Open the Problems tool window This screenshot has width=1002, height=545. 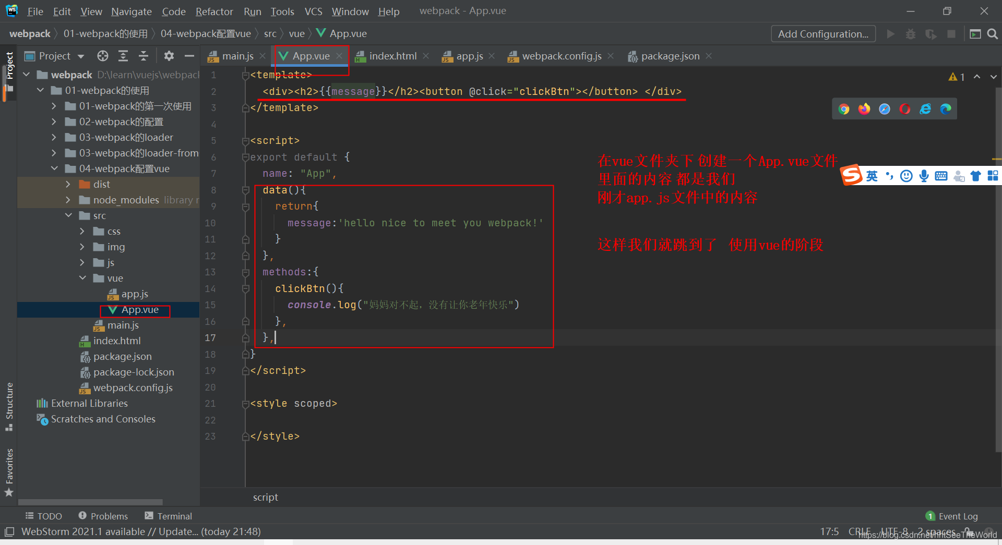[x=103, y=516]
